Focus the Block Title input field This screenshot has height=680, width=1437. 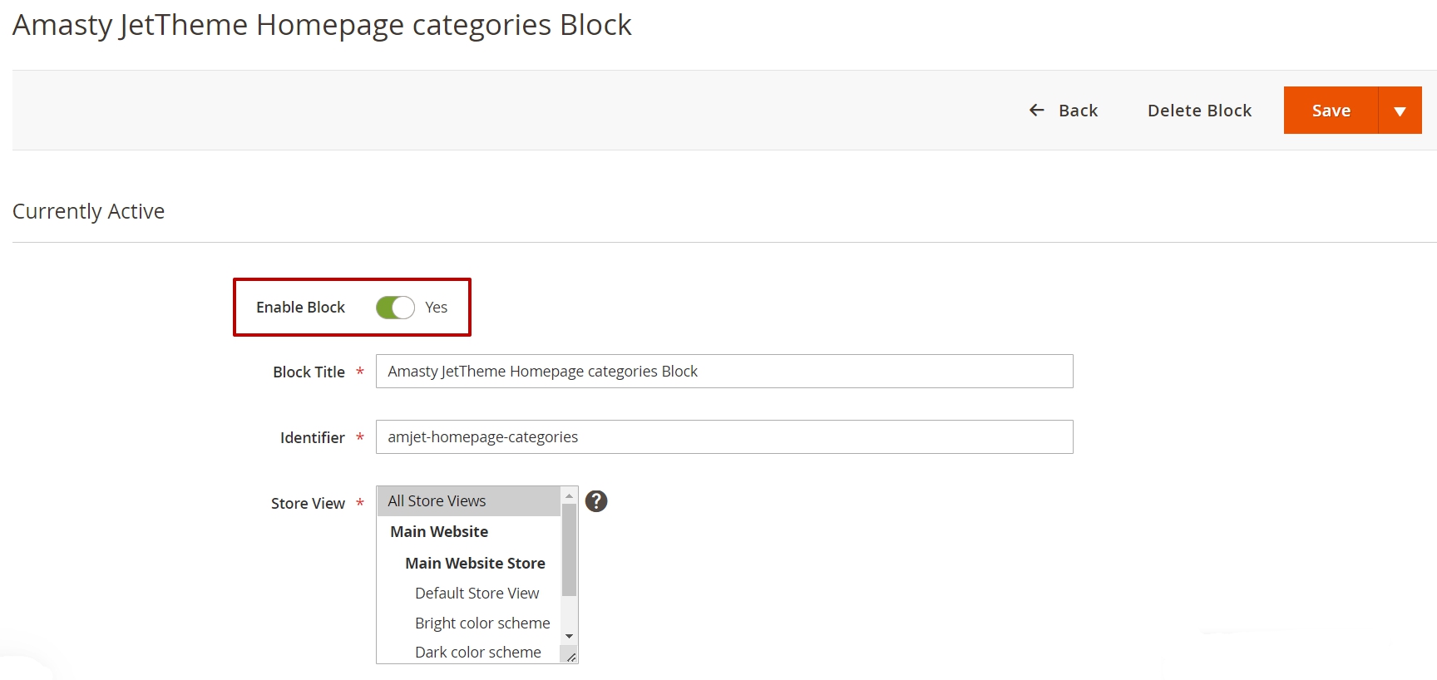724,371
